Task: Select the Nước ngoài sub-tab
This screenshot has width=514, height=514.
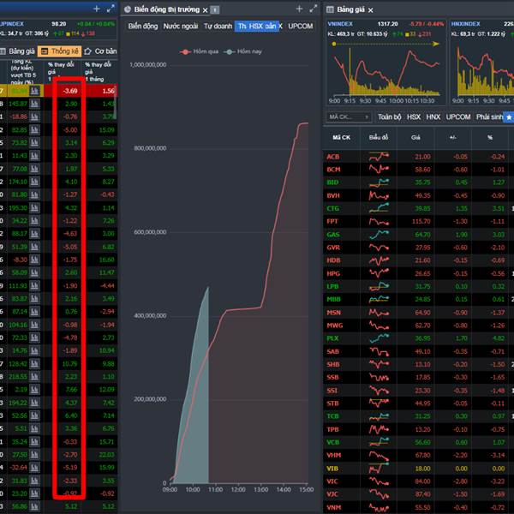Action: click(x=181, y=27)
